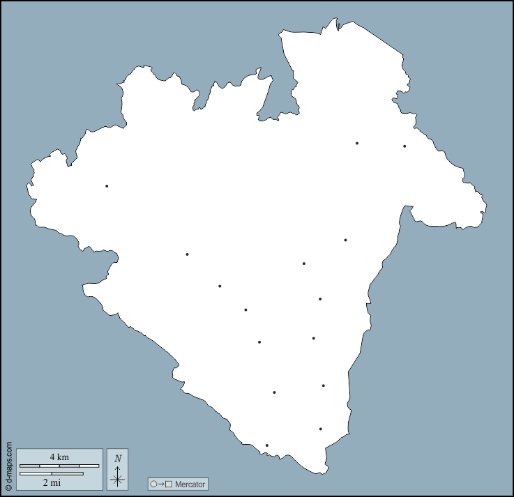Click the 4 km segmented scale bar
514x497 pixels.
click(x=59, y=466)
